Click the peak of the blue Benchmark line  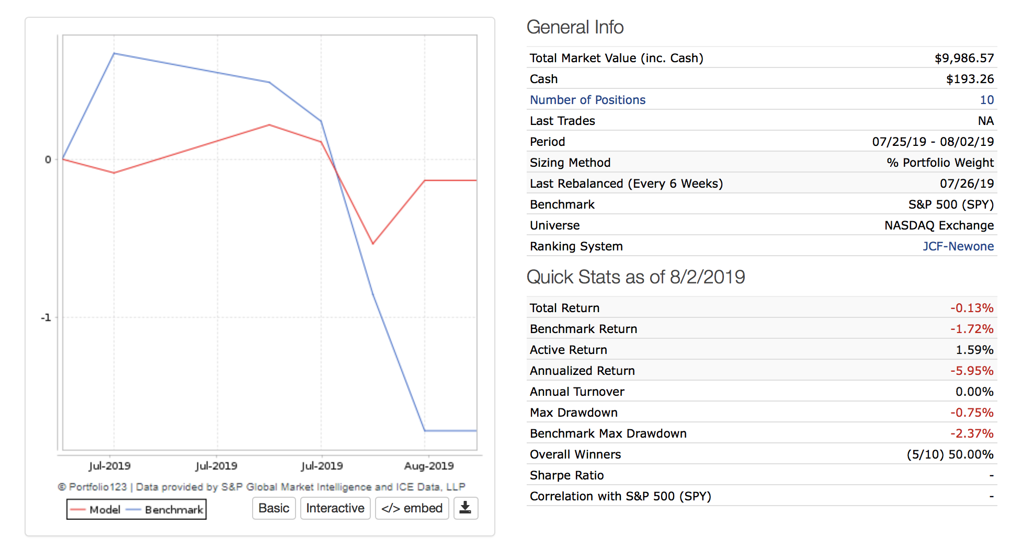(114, 53)
